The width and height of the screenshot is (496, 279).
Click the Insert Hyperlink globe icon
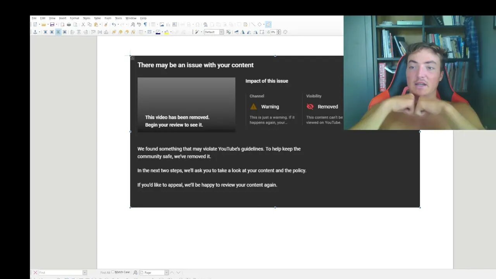tap(205, 24)
